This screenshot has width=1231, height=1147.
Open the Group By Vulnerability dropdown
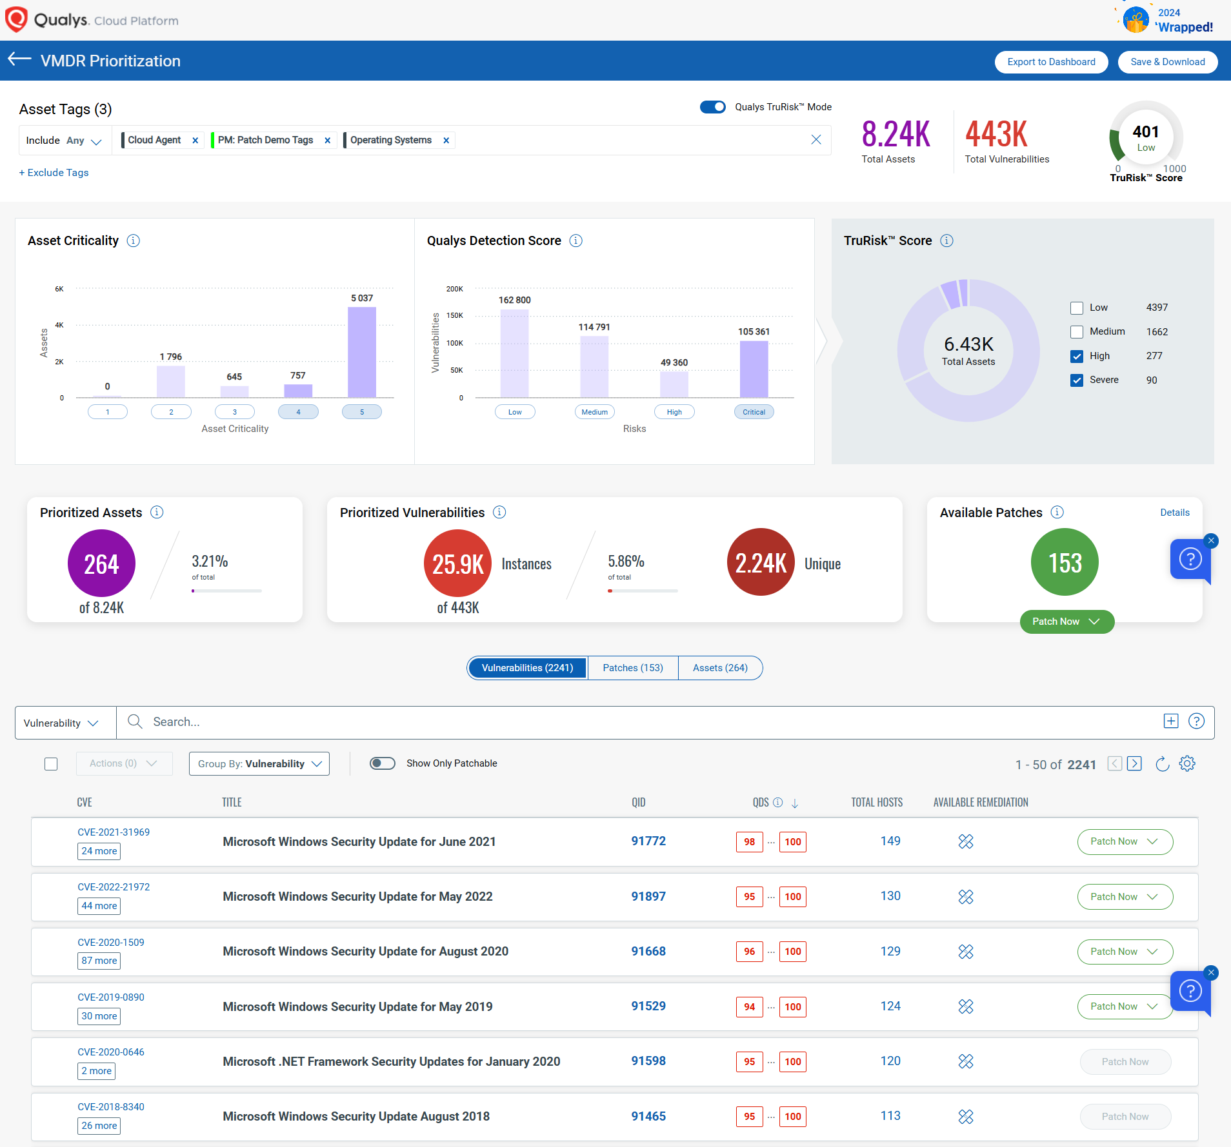coord(259,764)
